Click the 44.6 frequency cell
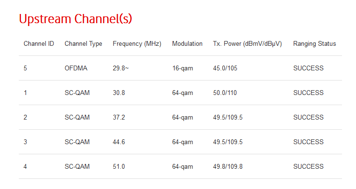 (x=119, y=142)
